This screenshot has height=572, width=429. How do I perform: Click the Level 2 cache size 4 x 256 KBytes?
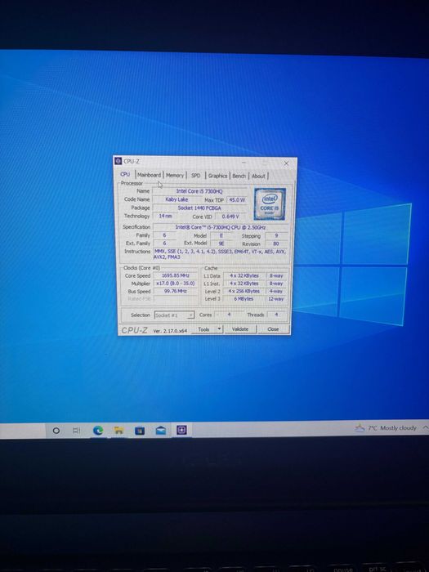(x=244, y=291)
